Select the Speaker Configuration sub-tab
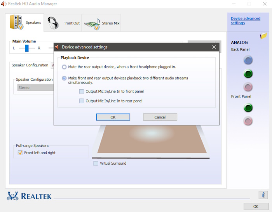Viewport: 272px width, 212px height. [30, 65]
